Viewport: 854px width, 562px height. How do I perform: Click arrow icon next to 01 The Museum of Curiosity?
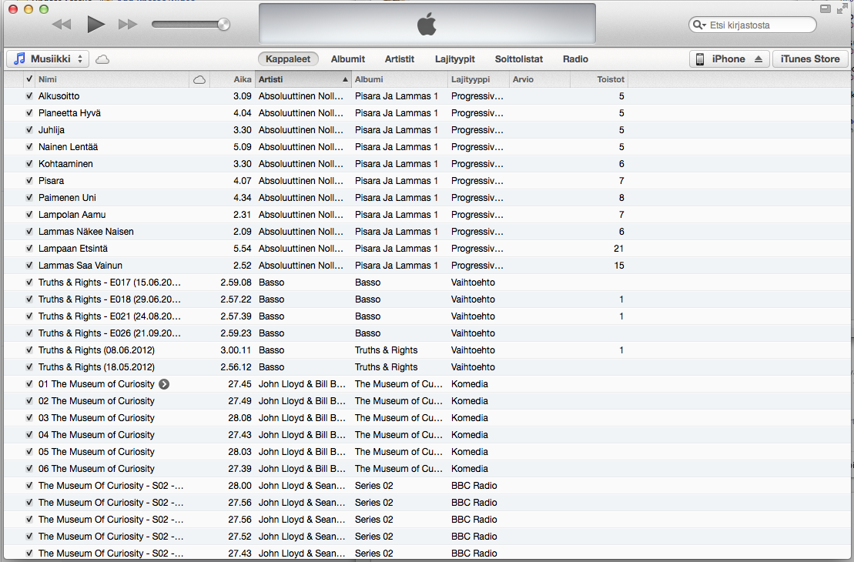tap(164, 384)
